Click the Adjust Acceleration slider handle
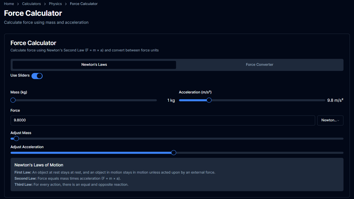Image resolution: width=354 pixels, height=199 pixels. [173, 152]
